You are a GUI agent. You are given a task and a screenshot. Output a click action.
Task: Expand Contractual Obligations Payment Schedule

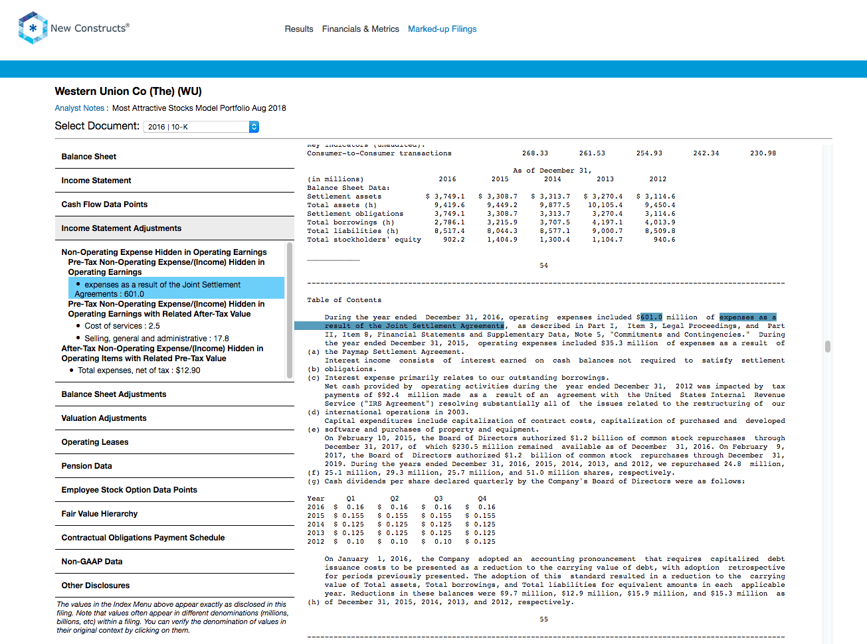(175, 538)
